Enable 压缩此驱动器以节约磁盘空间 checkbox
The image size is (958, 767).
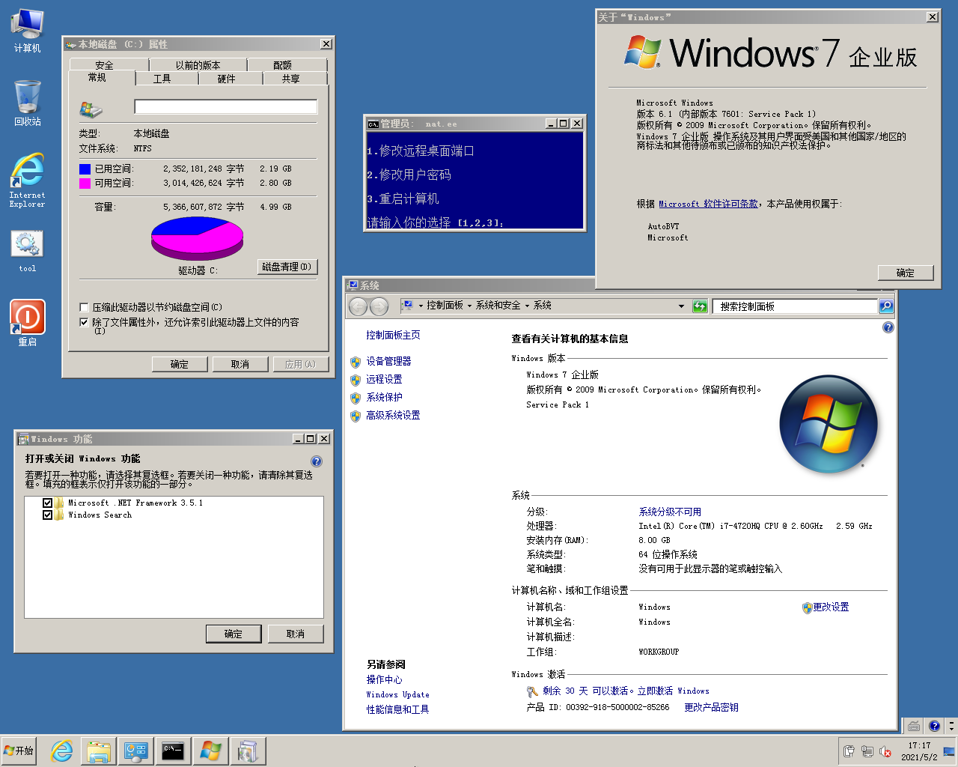[85, 307]
